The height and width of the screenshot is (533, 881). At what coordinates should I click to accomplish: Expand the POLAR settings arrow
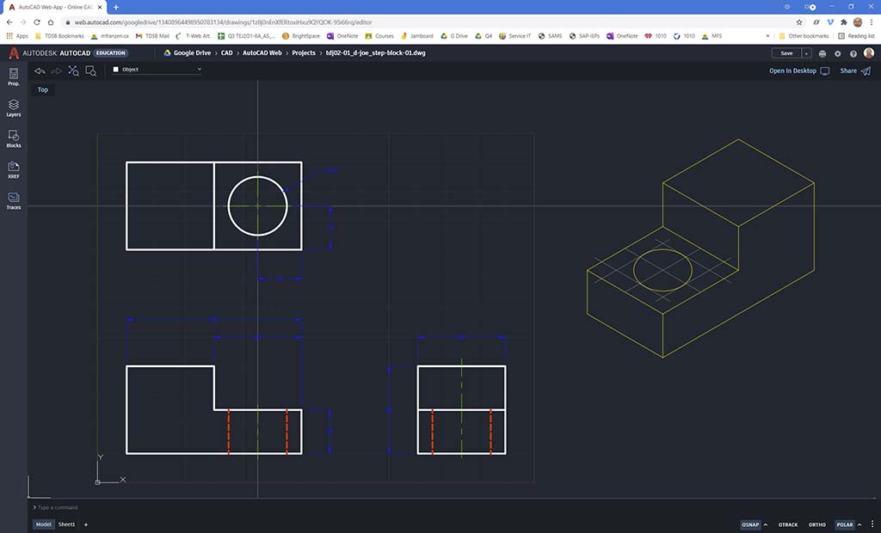click(860, 524)
